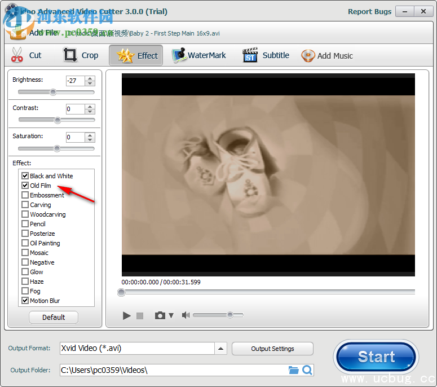This screenshot has width=437, height=387.
Task: Uncheck Black and White effect
Action: coord(25,175)
